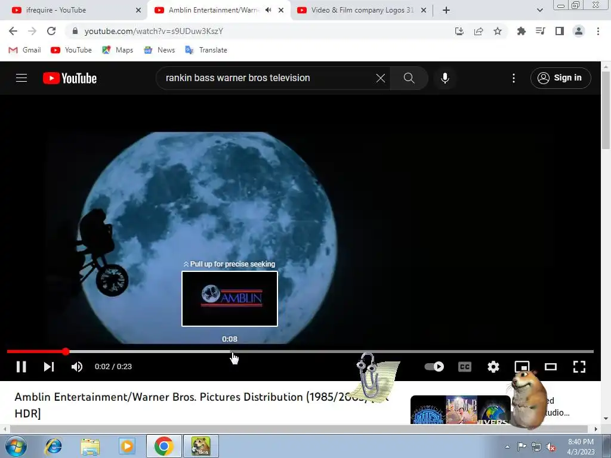Select the Amblin Entertainment tab
Screen dimensions: 611x458
point(214,10)
